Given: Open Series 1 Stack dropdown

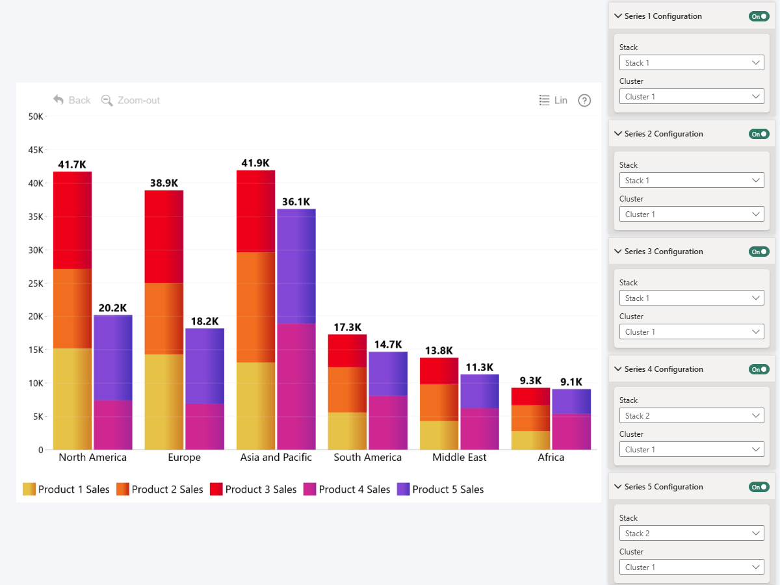Looking at the screenshot, I should click(x=691, y=63).
